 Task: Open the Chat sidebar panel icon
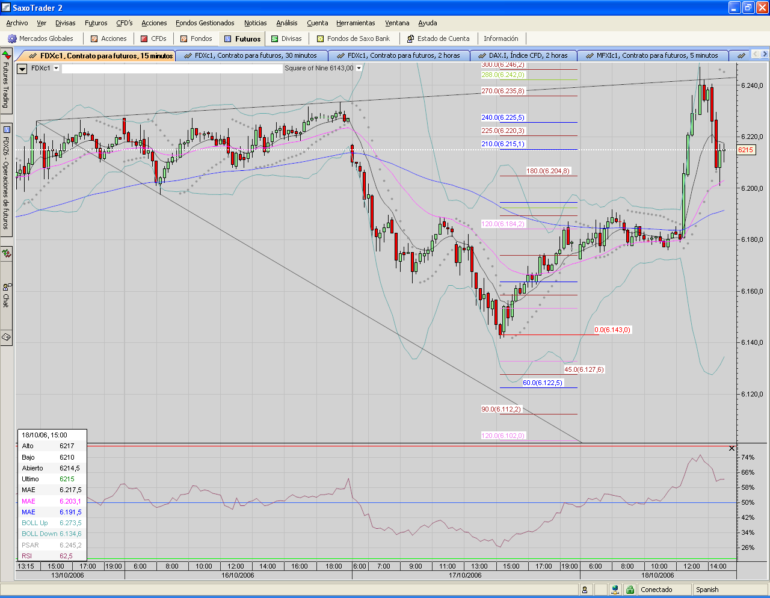[6, 286]
